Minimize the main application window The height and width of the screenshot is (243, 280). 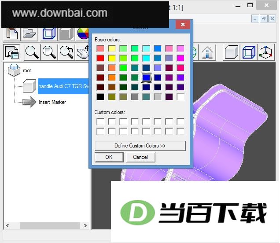point(238,7)
